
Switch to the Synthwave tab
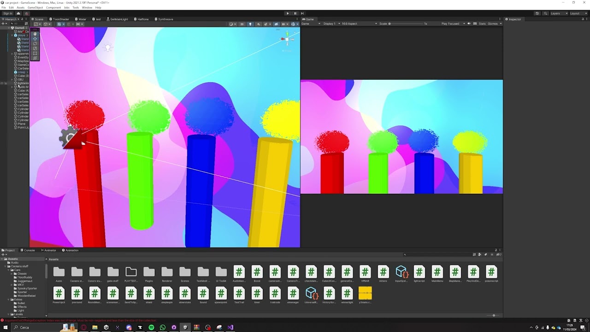pyautogui.click(x=164, y=19)
